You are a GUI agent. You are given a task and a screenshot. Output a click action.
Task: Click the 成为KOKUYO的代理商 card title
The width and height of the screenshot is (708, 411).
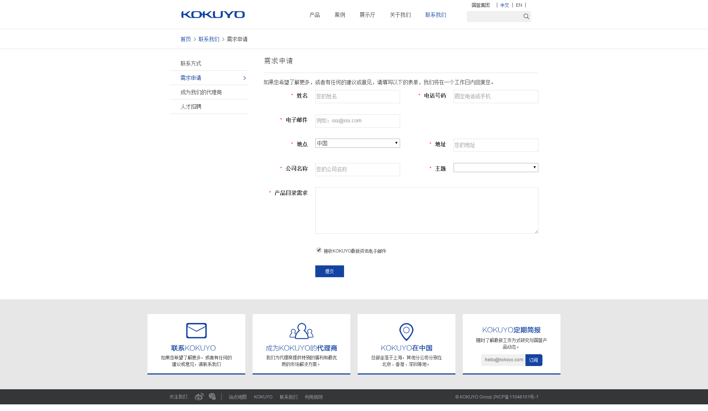coord(301,348)
